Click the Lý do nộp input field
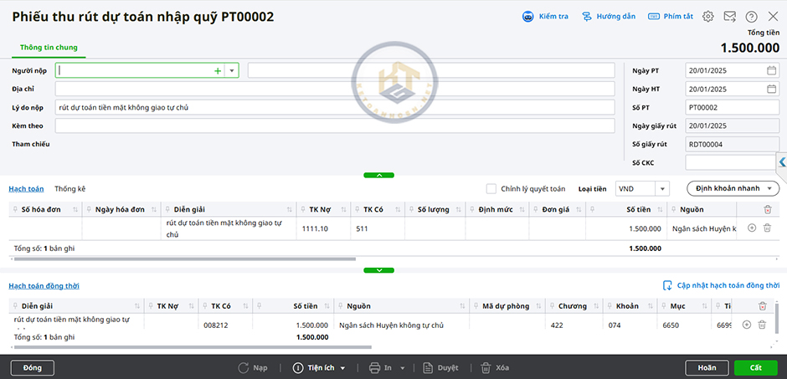787x379 pixels. pyautogui.click(x=335, y=107)
